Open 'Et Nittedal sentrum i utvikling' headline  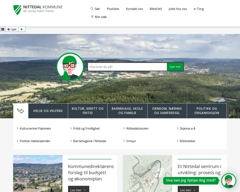[199, 169]
